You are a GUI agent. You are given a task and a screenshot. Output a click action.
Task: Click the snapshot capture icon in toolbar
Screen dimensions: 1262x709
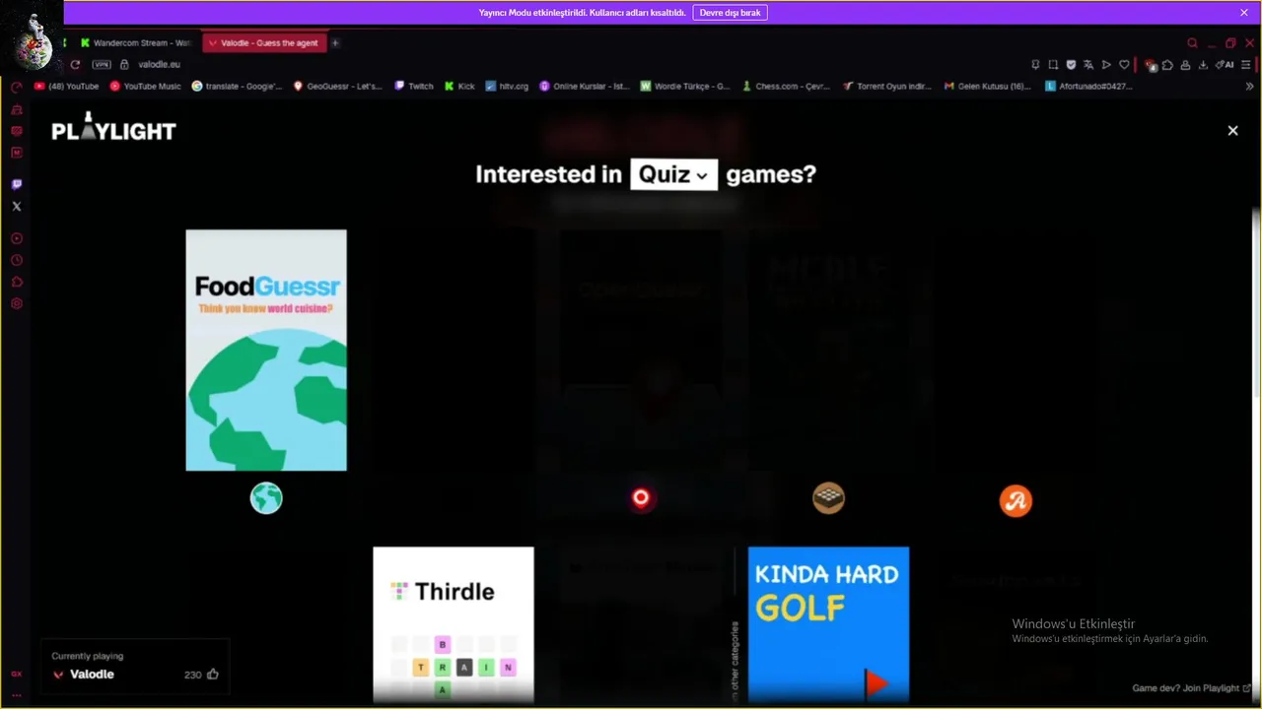(x=1053, y=65)
